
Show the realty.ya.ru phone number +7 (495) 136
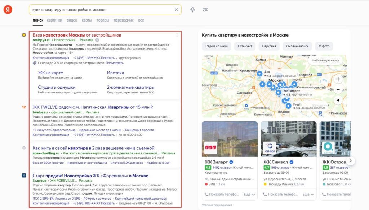(x=94, y=58)
